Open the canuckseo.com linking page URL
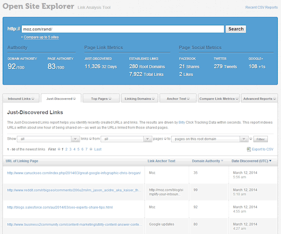This screenshot has width=281, height=234. tap(74, 173)
